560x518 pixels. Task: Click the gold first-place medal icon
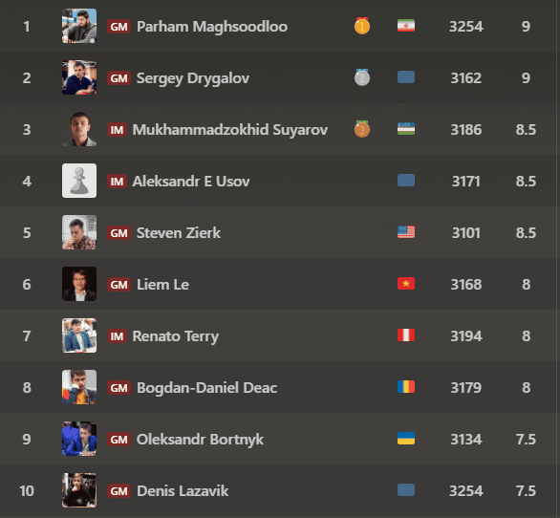click(362, 26)
